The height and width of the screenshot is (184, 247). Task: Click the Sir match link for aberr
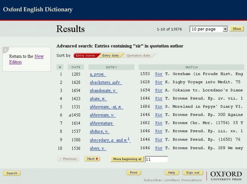159,148
